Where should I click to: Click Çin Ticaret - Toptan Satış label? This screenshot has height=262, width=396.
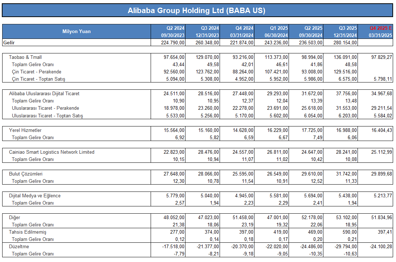tap(38, 79)
